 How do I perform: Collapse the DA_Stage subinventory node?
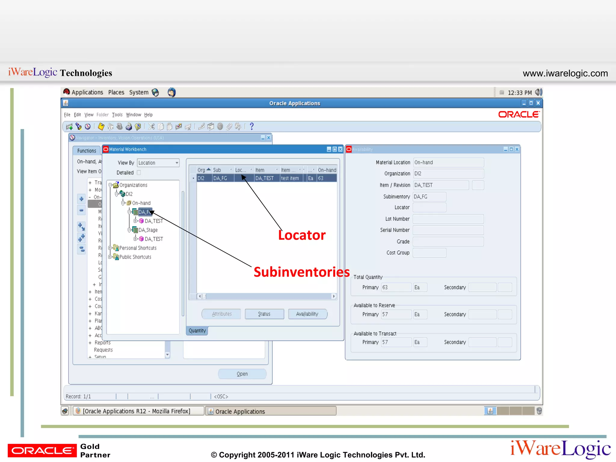129,230
